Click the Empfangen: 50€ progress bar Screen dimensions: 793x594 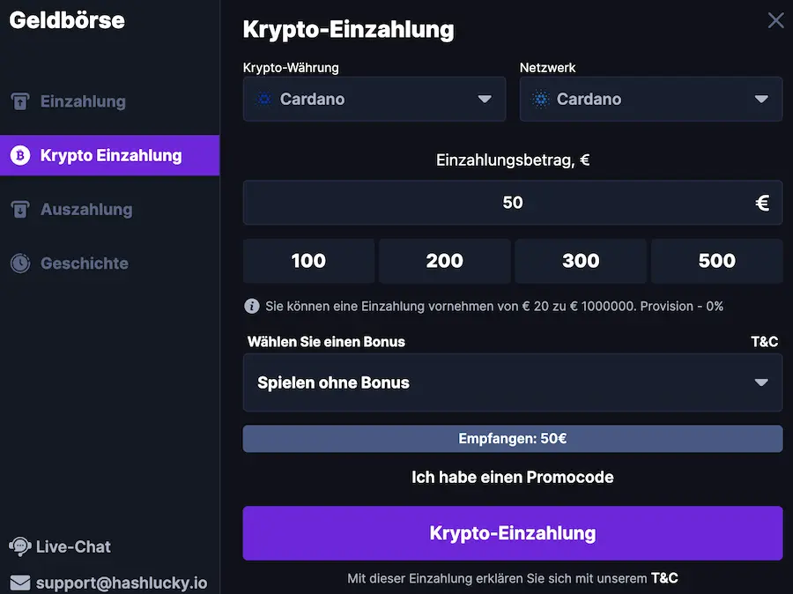pos(512,438)
